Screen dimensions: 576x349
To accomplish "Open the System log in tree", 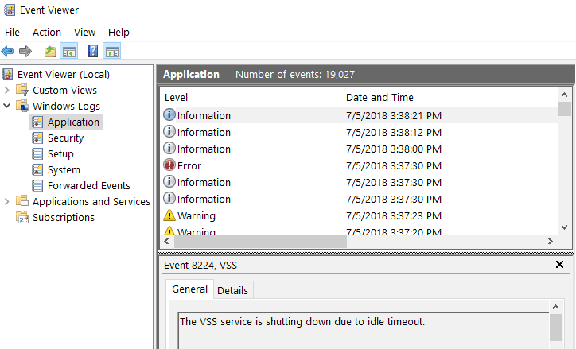I will tap(64, 170).
